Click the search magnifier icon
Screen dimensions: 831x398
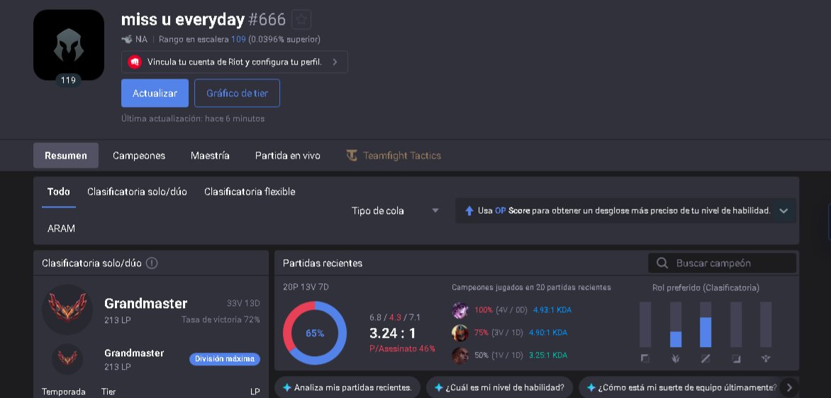click(662, 263)
